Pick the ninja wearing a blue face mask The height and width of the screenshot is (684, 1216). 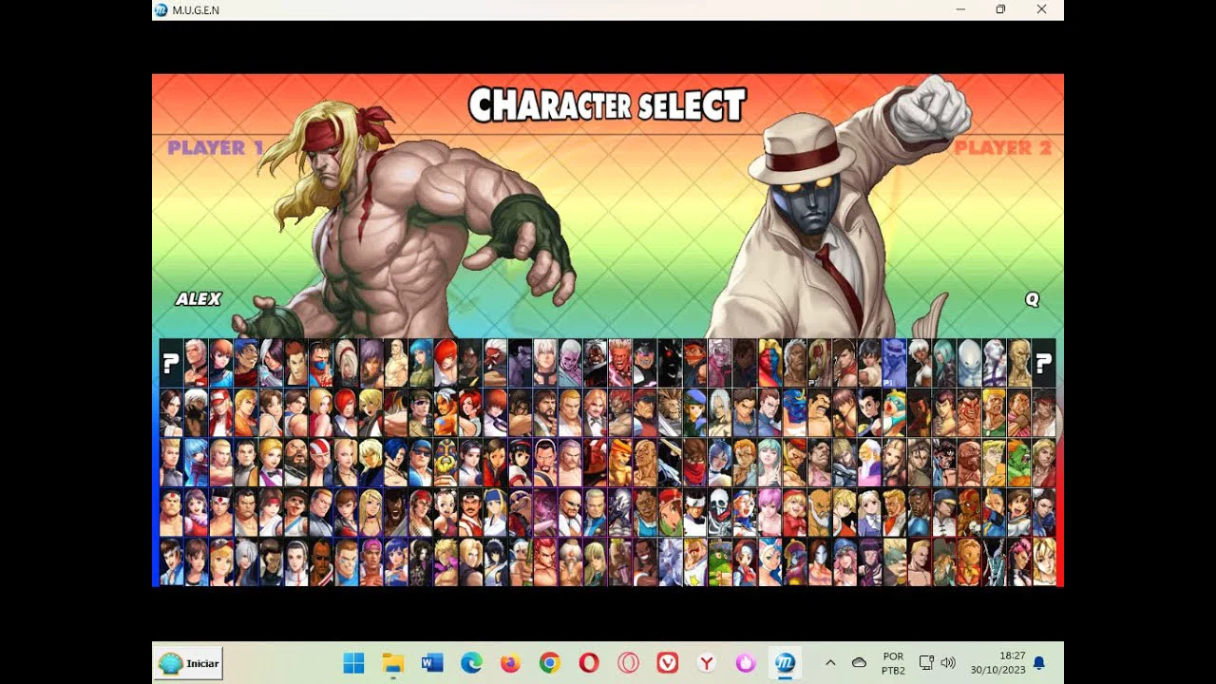tap(321, 363)
